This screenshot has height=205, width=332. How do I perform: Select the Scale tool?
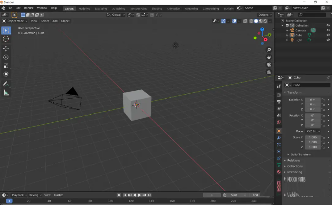pos(6,66)
